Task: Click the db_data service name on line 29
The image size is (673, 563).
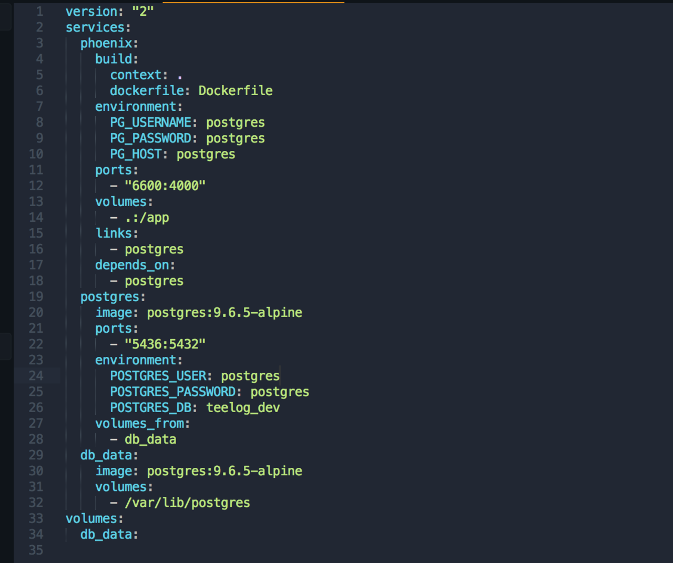Action: pyautogui.click(x=105, y=455)
